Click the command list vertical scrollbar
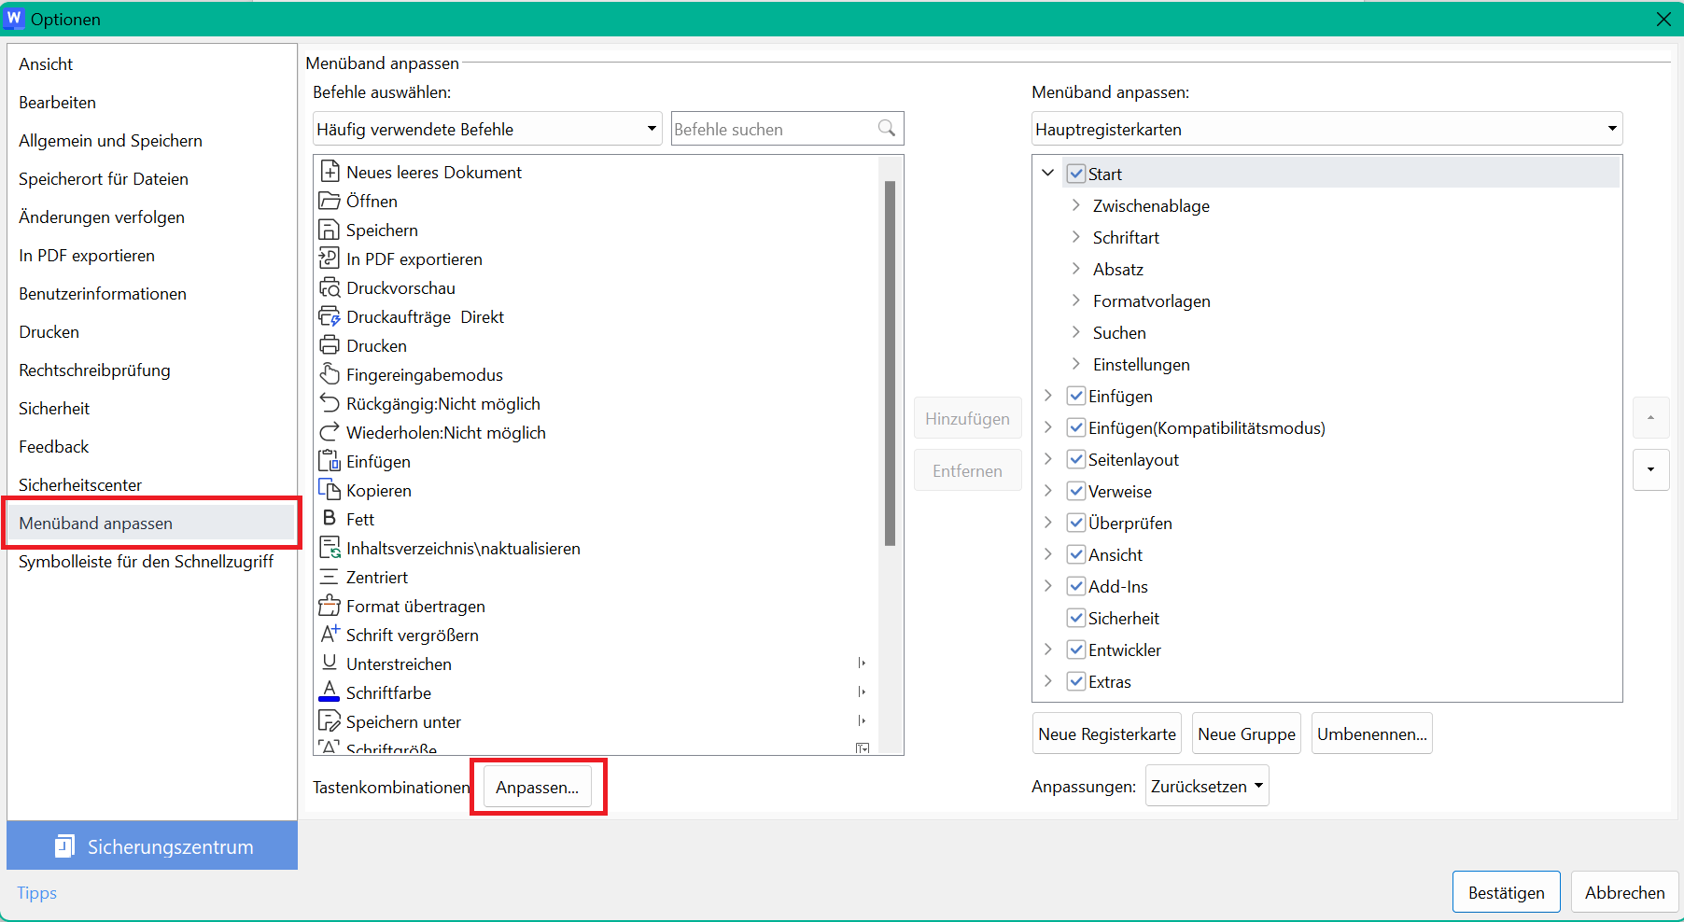This screenshot has width=1684, height=922. pos(890,364)
